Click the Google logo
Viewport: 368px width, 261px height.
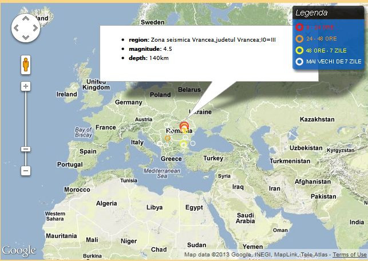[x=19, y=251]
